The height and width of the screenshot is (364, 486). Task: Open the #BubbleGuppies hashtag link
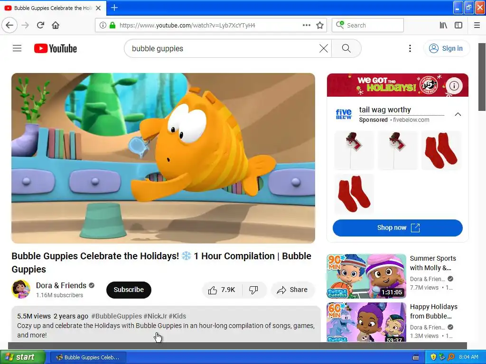117,316
